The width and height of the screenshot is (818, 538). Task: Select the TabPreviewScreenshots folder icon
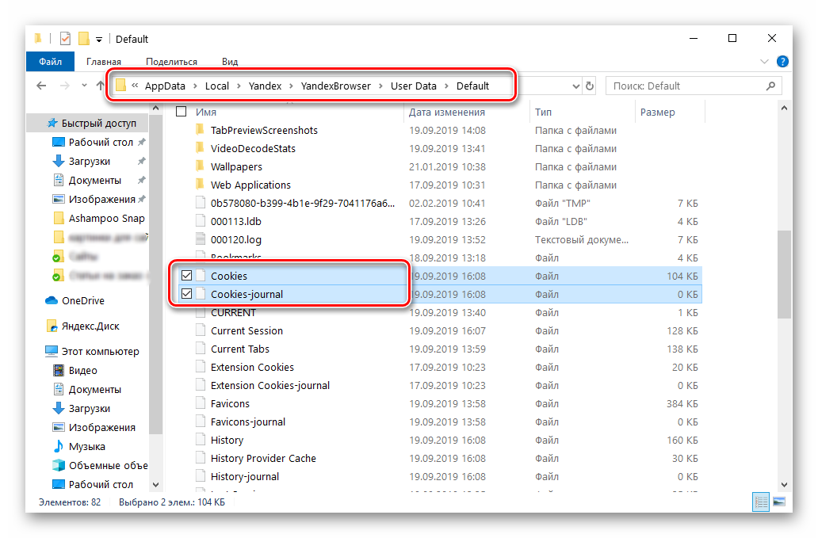coord(200,130)
